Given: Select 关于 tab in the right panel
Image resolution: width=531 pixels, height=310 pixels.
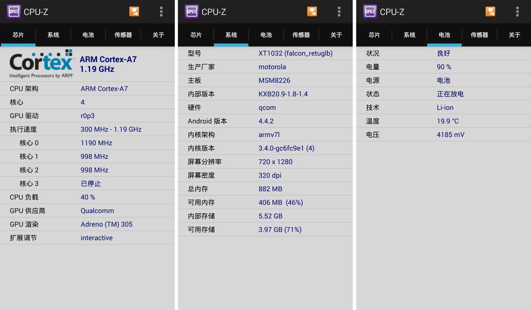Looking at the screenshot, I should coord(514,35).
